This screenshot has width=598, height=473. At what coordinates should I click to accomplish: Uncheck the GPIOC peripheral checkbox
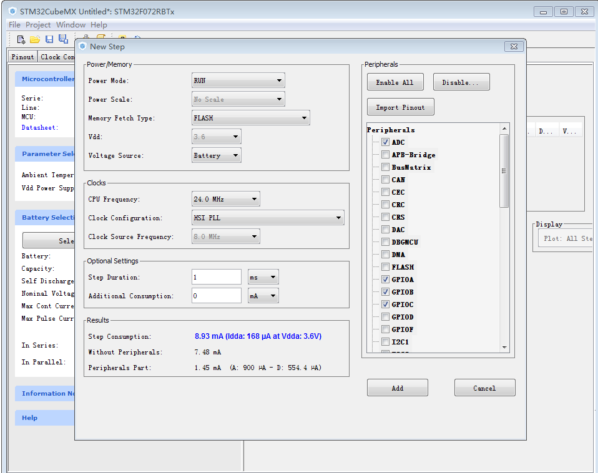(385, 305)
